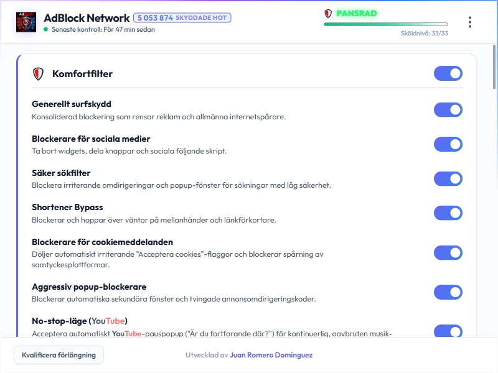
Task: Toggle Blockerare för cookiemeddelanden switch
Action: [448, 253]
